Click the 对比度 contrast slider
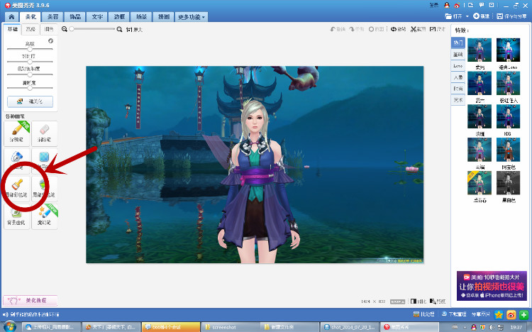The width and height of the screenshot is (532, 332). point(30,62)
